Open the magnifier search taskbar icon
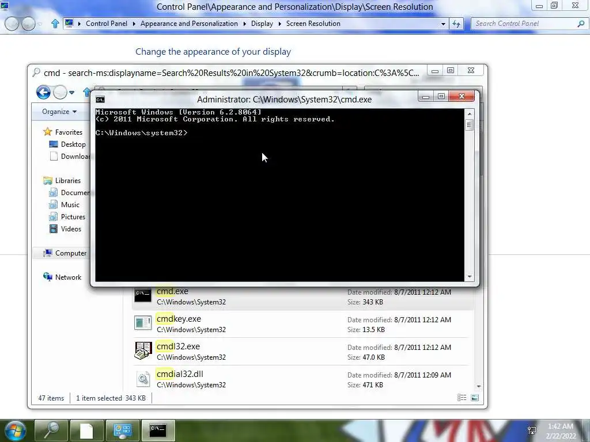The image size is (590, 442). click(51, 430)
